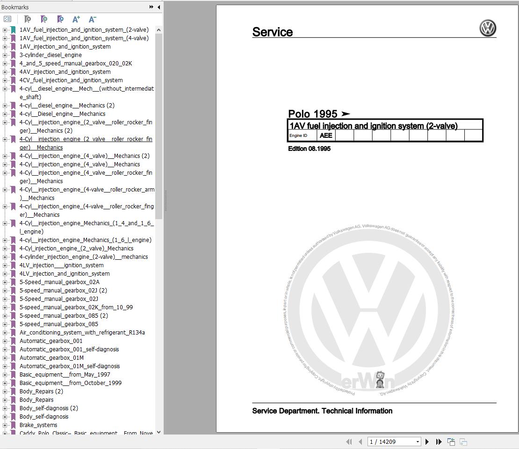Select the 5-Speed_manual_gearbox_02A bookmark
This screenshot has height=449, width=519.
click(59, 282)
